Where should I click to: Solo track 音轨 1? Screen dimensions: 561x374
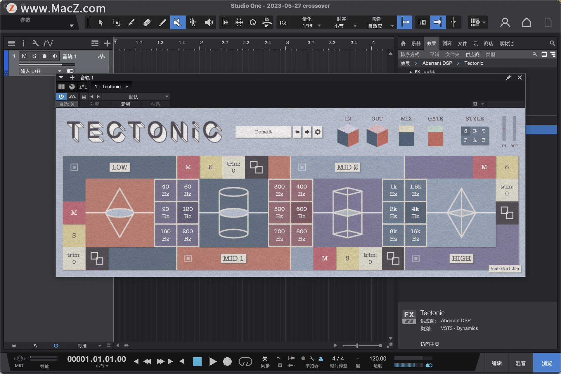tap(34, 56)
